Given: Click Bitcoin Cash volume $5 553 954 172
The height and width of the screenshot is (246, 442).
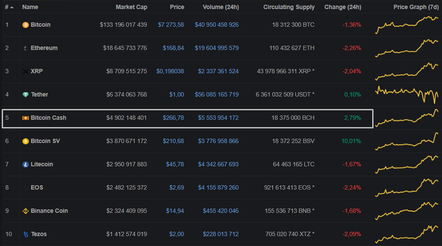Looking at the screenshot, I should coord(218,118).
